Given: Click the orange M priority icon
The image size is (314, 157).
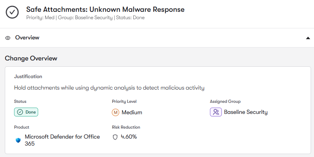Looking at the screenshot, I should click(x=116, y=112).
